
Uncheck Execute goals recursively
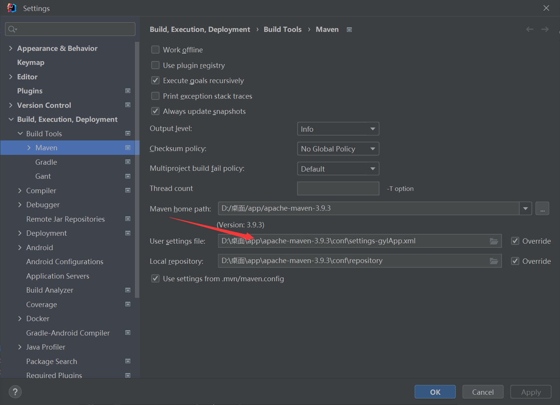(155, 80)
